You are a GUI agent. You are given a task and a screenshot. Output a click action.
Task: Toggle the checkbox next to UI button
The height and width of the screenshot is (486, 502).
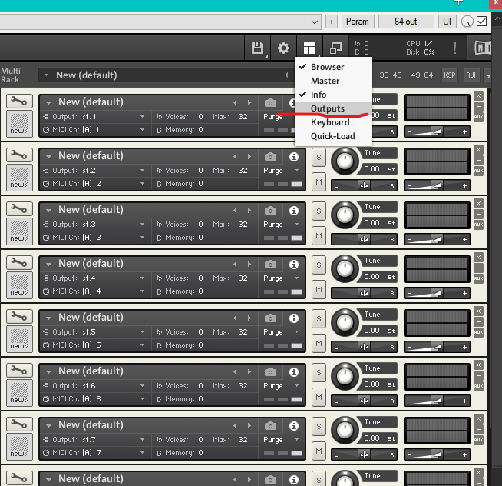[x=481, y=22]
